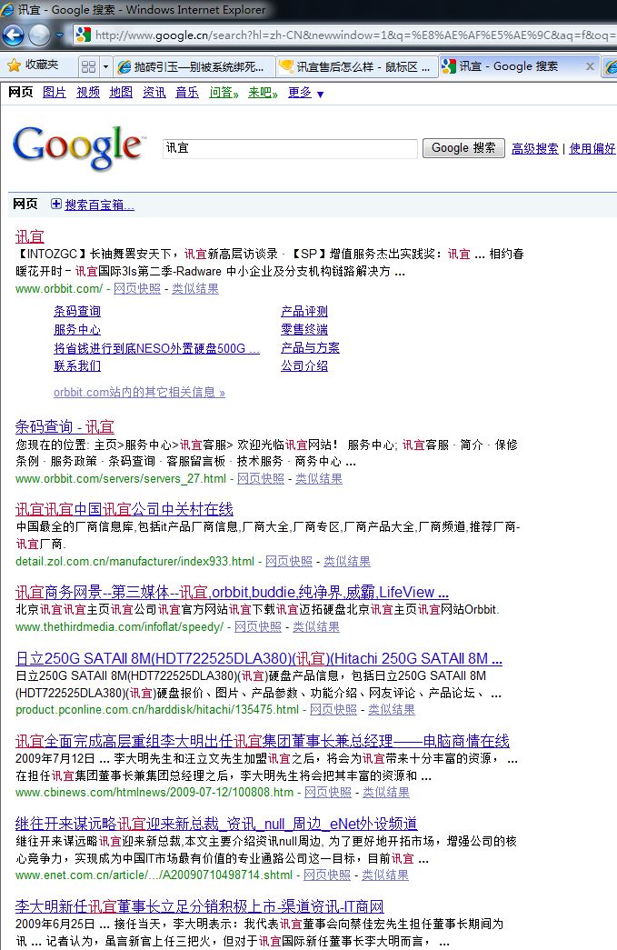Switch to the 抛砖引玉 tab
The image size is (617, 950).
[194, 66]
